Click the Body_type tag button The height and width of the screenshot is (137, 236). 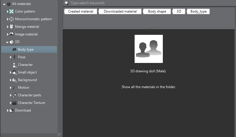coord(198,11)
